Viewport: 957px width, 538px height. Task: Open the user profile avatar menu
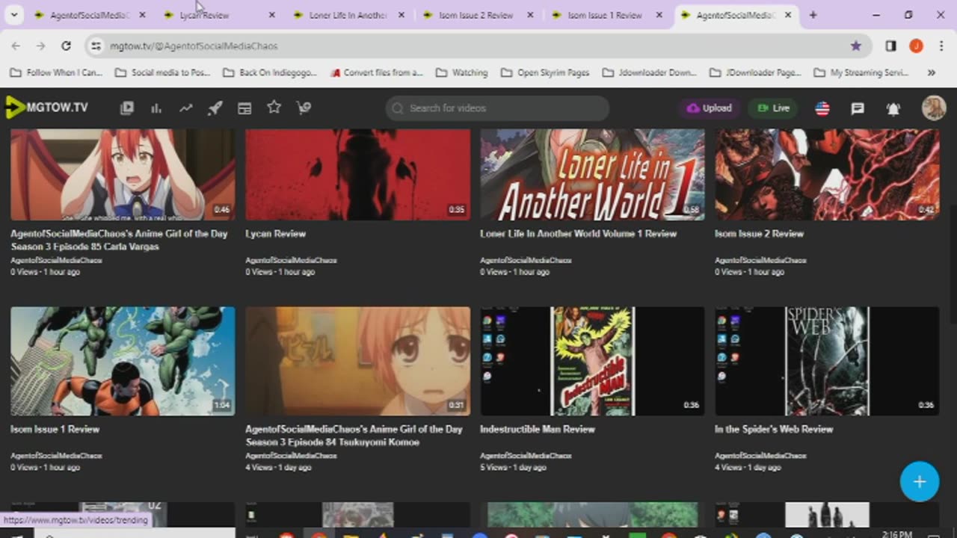[x=934, y=108]
